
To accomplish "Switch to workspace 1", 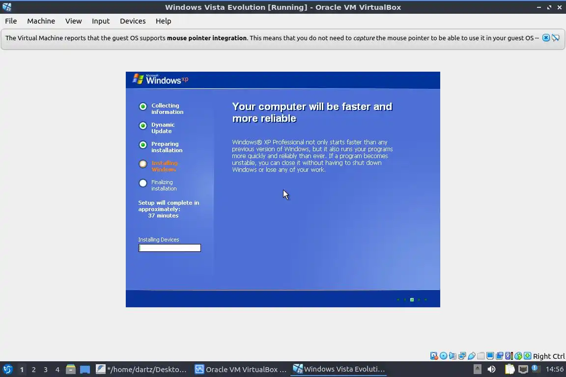I will tap(22, 370).
